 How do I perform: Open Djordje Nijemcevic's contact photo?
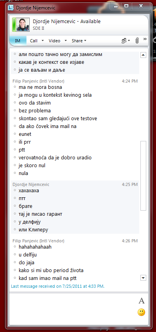pyautogui.click(x=21, y=24)
